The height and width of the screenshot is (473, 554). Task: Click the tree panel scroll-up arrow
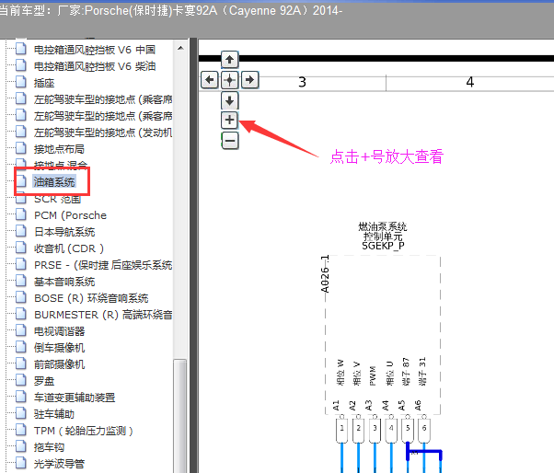pyautogui.click(x=180, y=48)
